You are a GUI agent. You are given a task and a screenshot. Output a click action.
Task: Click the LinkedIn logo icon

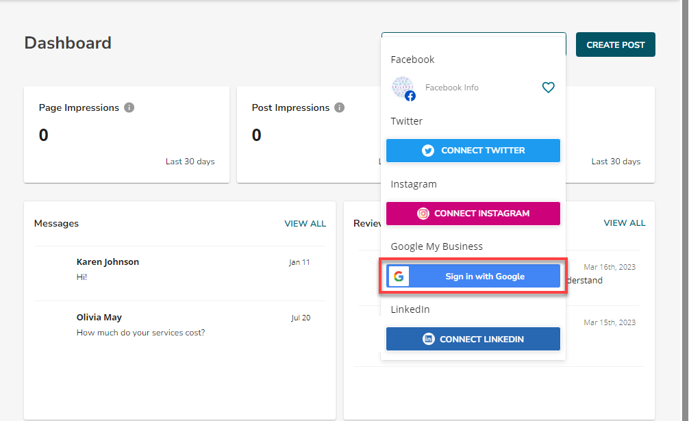click(x=429, y=339)
